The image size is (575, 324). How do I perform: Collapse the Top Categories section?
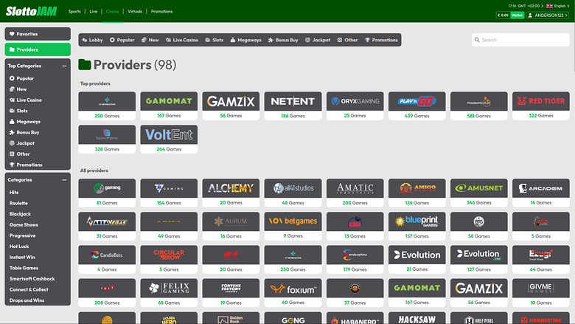pos(64,66)
